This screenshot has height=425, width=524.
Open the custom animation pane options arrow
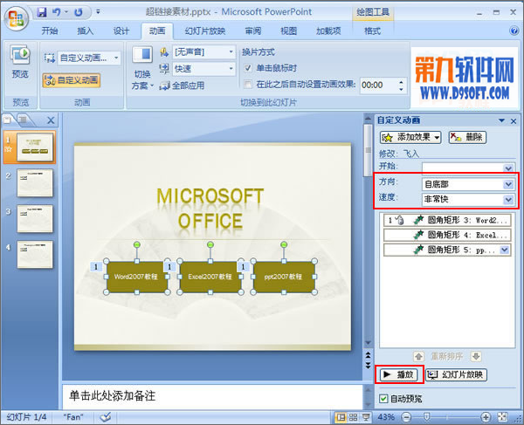tap(501, 120)
